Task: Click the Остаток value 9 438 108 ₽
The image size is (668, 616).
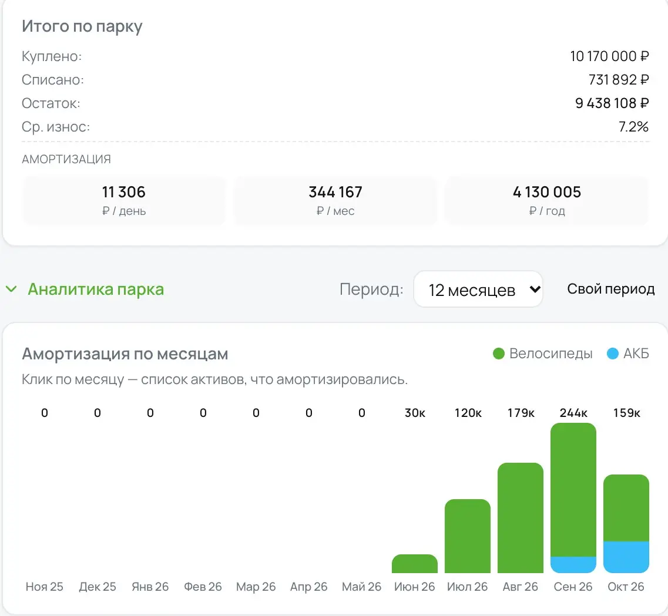Action: (x=612, y=103)
